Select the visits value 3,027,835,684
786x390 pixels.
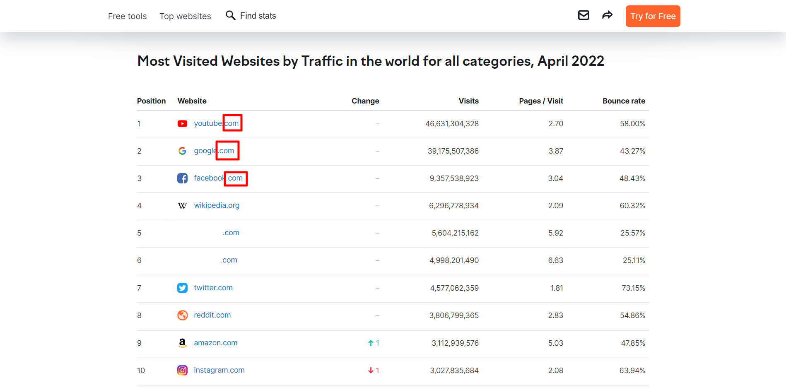(454, 371)
